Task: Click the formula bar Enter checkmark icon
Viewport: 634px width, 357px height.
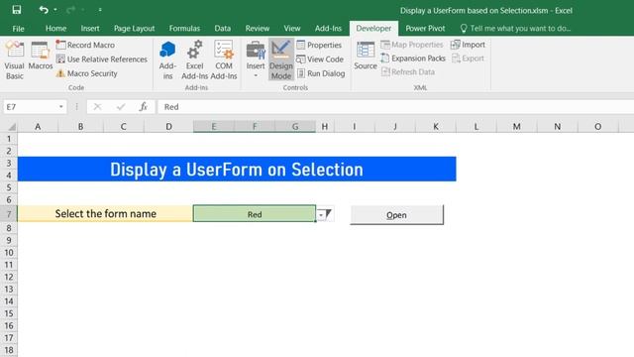Action: (121, 107)
